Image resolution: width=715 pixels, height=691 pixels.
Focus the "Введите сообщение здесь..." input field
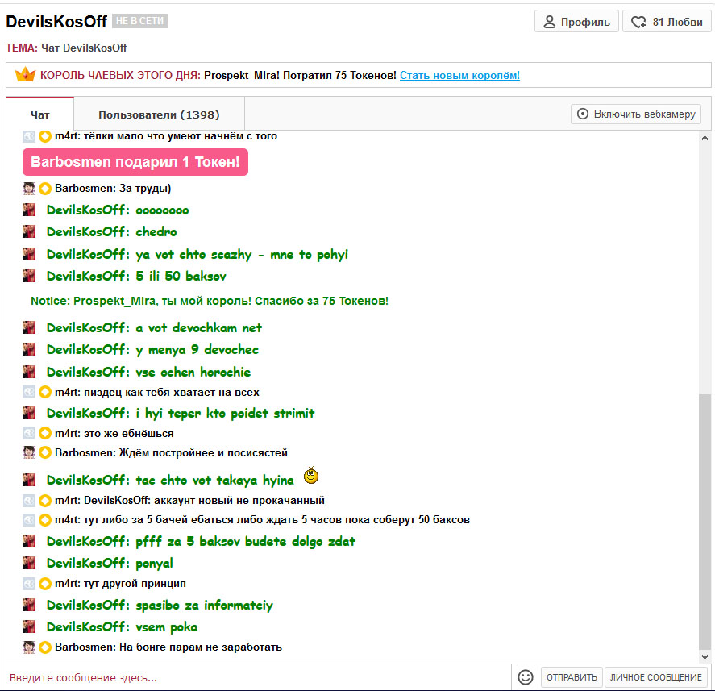(258, 677)
